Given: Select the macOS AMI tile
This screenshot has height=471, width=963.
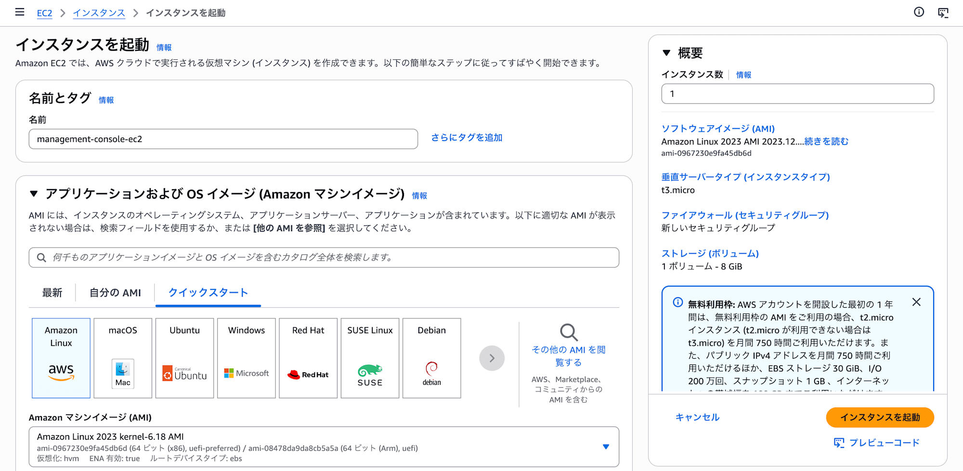Looking at the screenshot, I should [x=123, y=358].
